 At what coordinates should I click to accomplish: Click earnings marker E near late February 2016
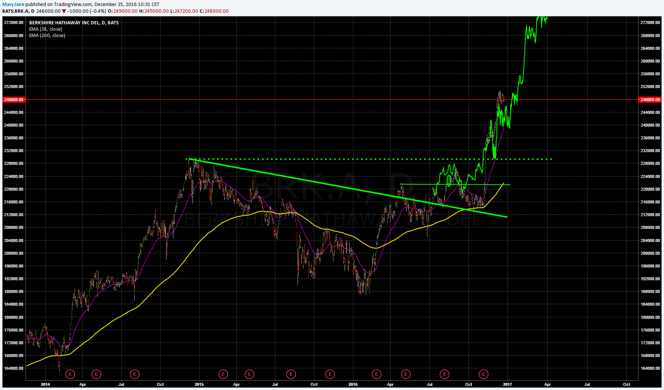[377, 374]
